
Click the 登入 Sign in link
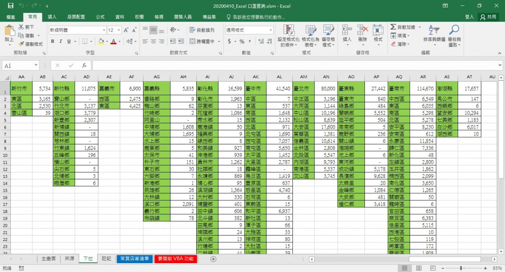[469, 17]
